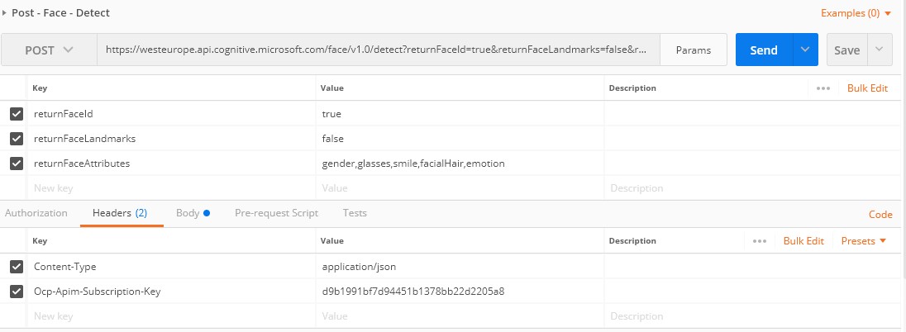Open the Pre-request Script tab

(x=276, y=213)
